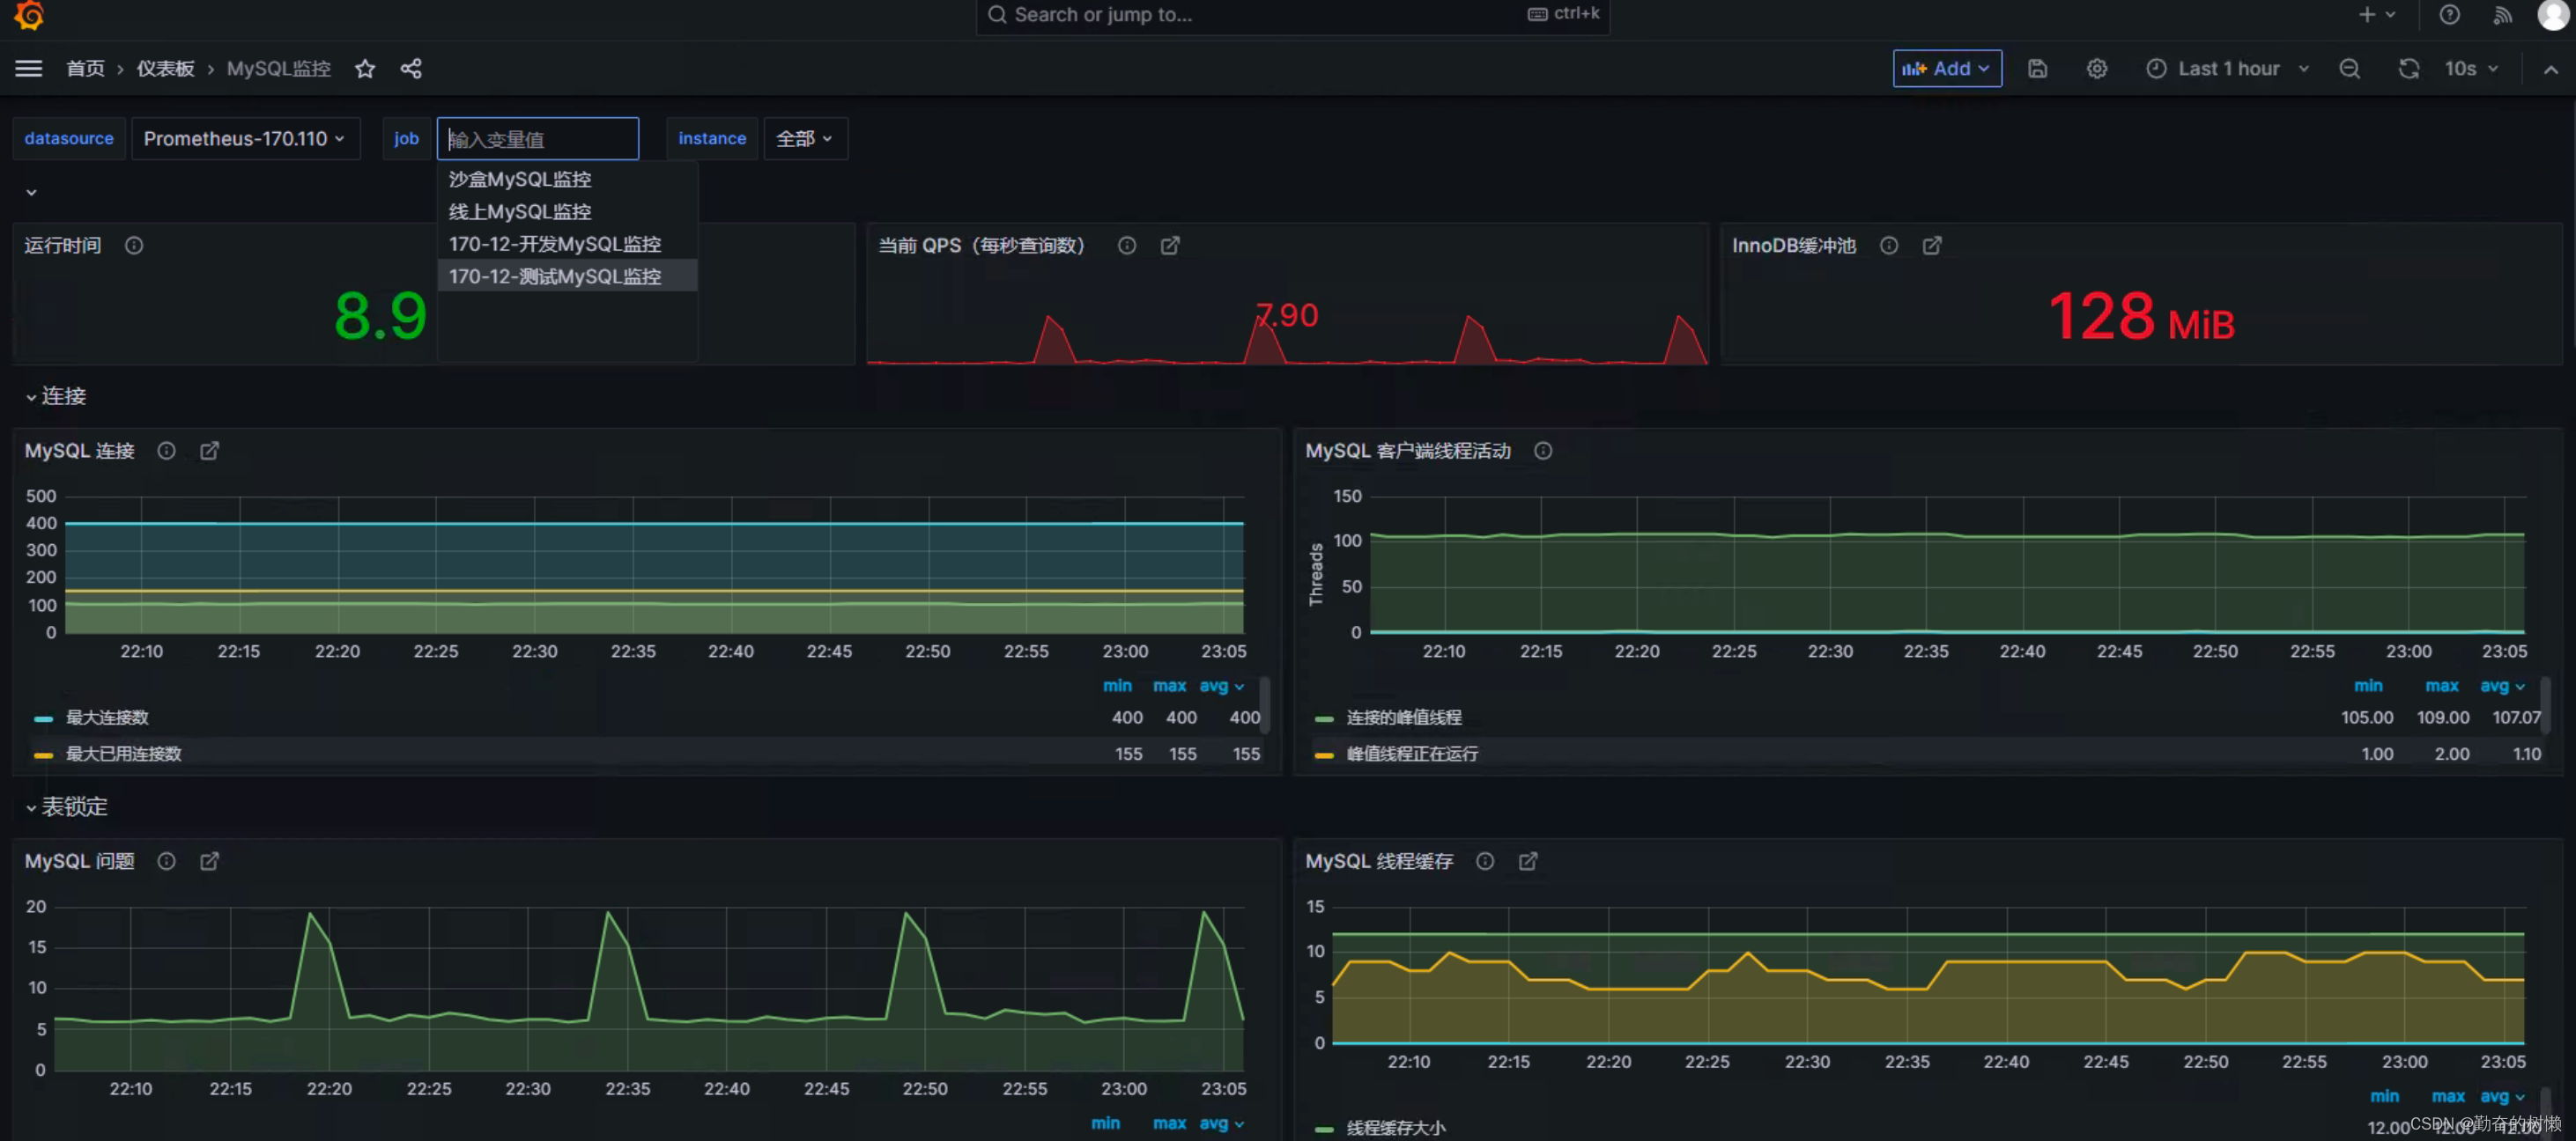Go to 首页 breadcrumb
This screenshot has height=1141, width=2576.
85,68
